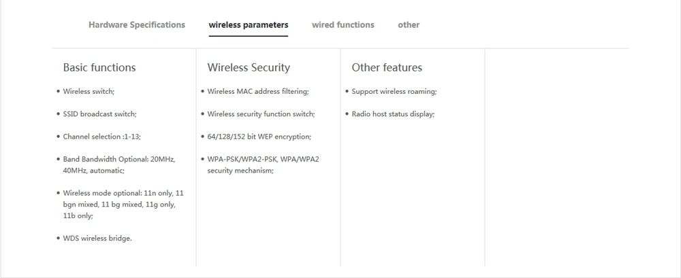Click Wireless security function switch item
This screenshot has height=278, width=681.
pyautogui.click(x=261, y=114)
